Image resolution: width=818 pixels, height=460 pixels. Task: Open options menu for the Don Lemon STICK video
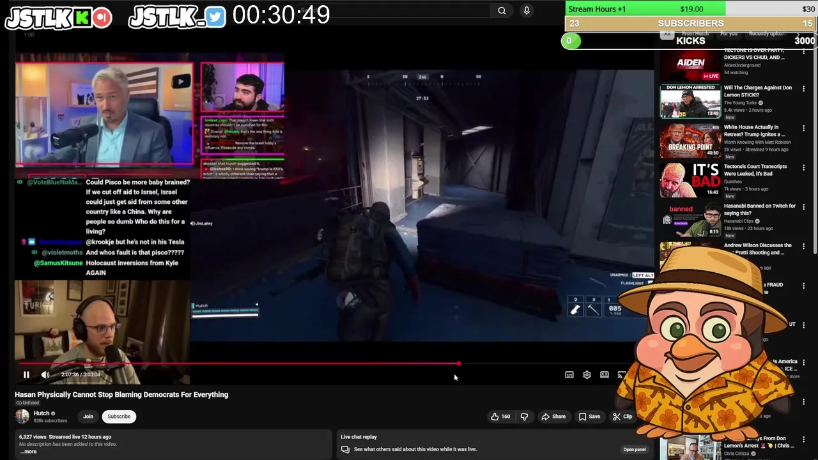[803, 89]
